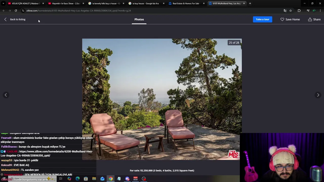This screenshot has height=182, width=324.
Task: Bookmark this page with the star icon
Action: pyautogui.click(x=291, y=11)
